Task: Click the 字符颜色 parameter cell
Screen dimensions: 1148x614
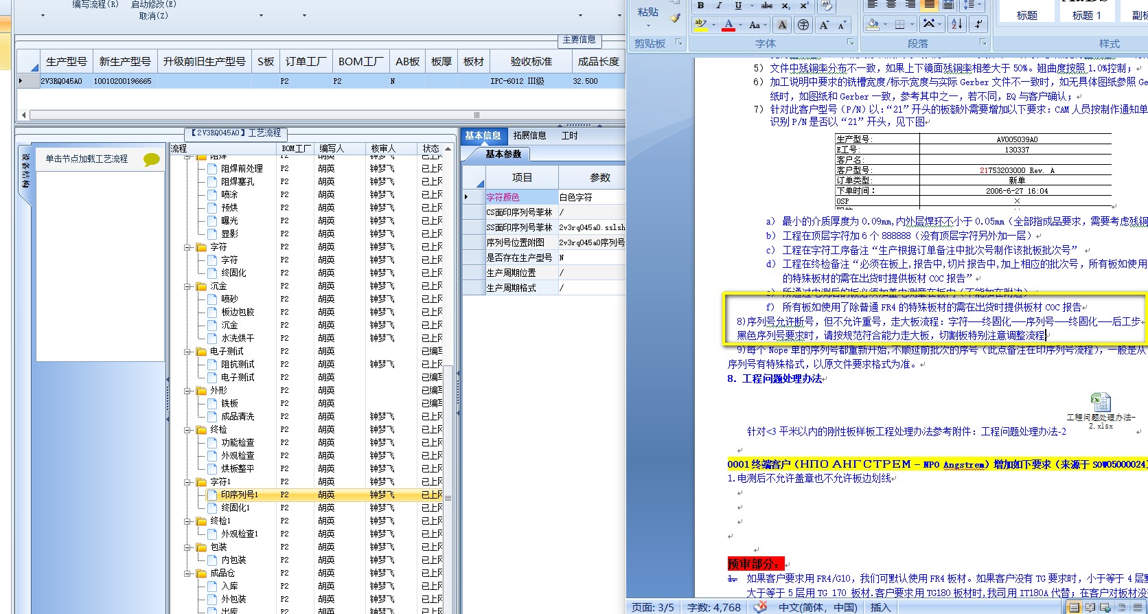Action: (x=521, y=197)
